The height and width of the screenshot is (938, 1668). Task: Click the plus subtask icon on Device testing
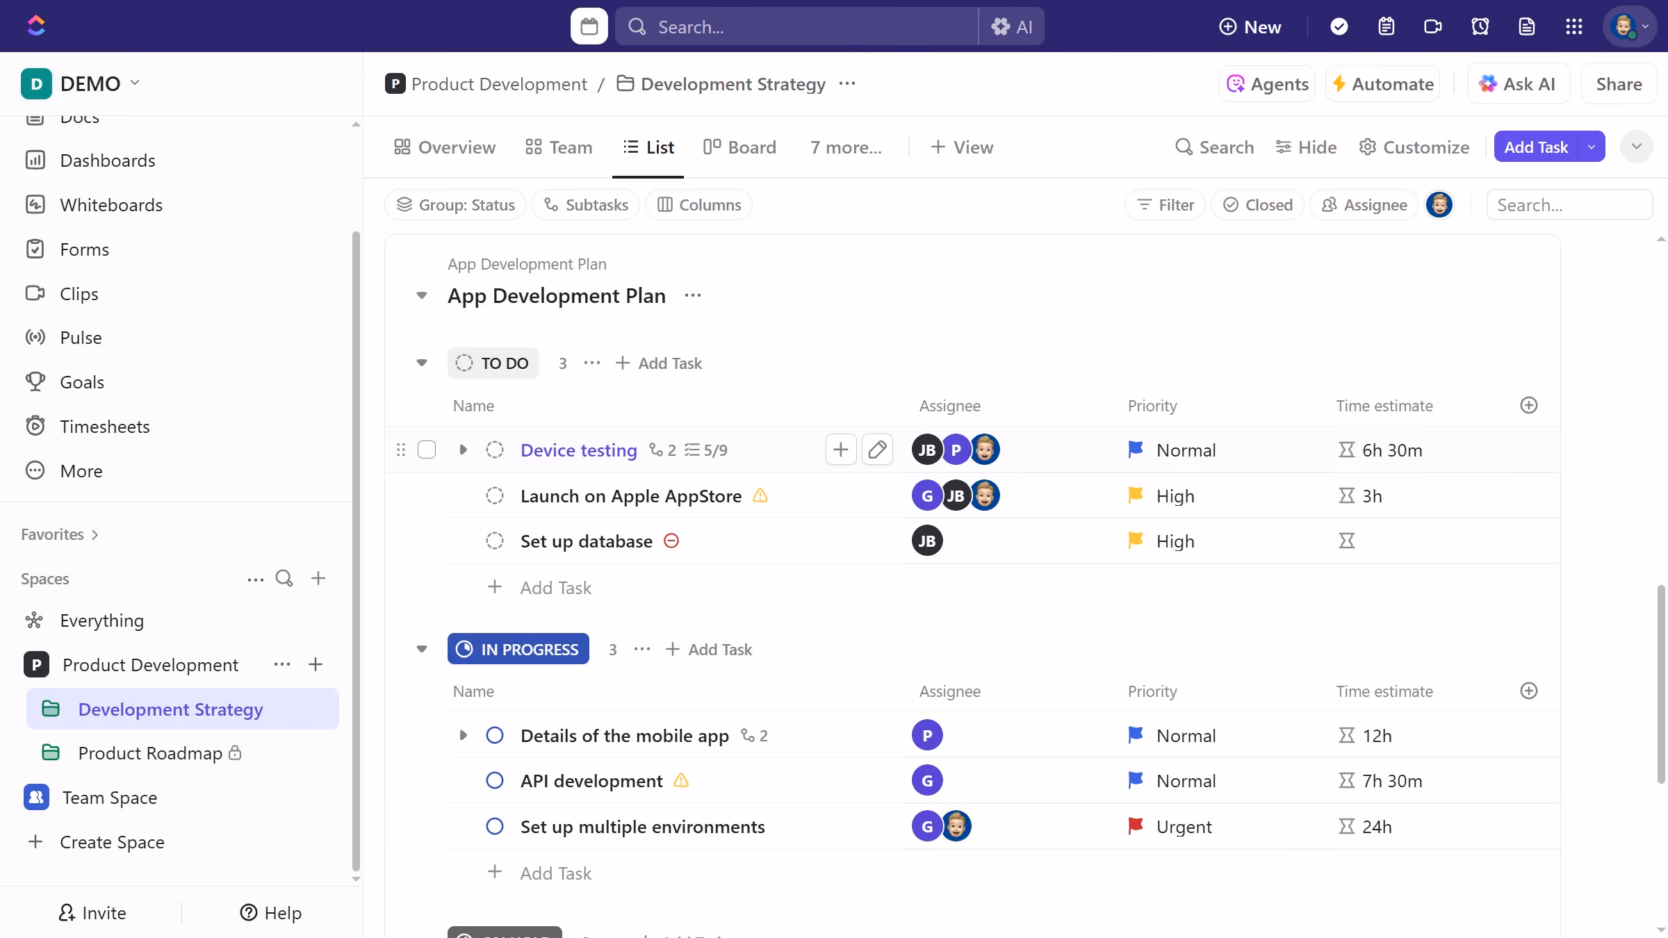pos(840,450)
